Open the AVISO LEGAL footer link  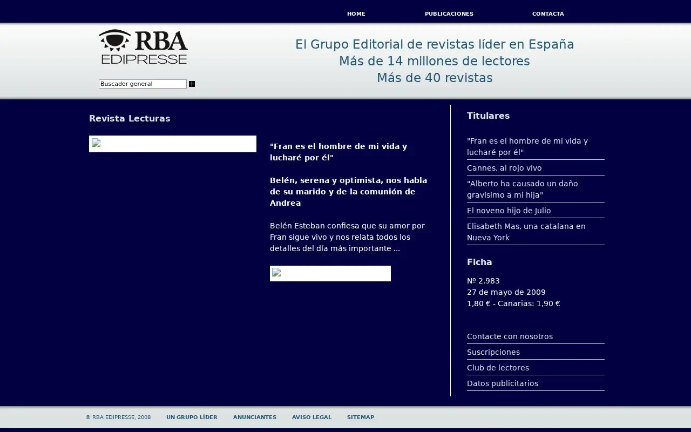[x=312, y=417]
